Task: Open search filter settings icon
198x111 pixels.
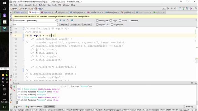Action: [72, 20]
